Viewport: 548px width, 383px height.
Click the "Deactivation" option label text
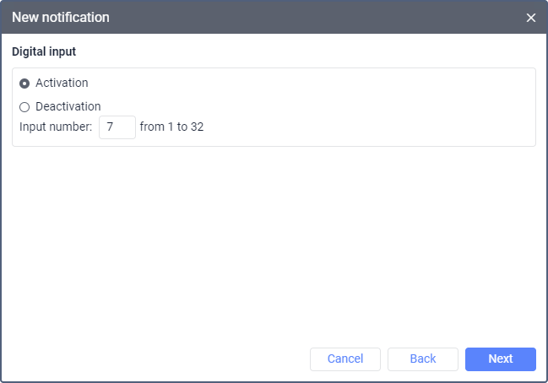[68, 107]
